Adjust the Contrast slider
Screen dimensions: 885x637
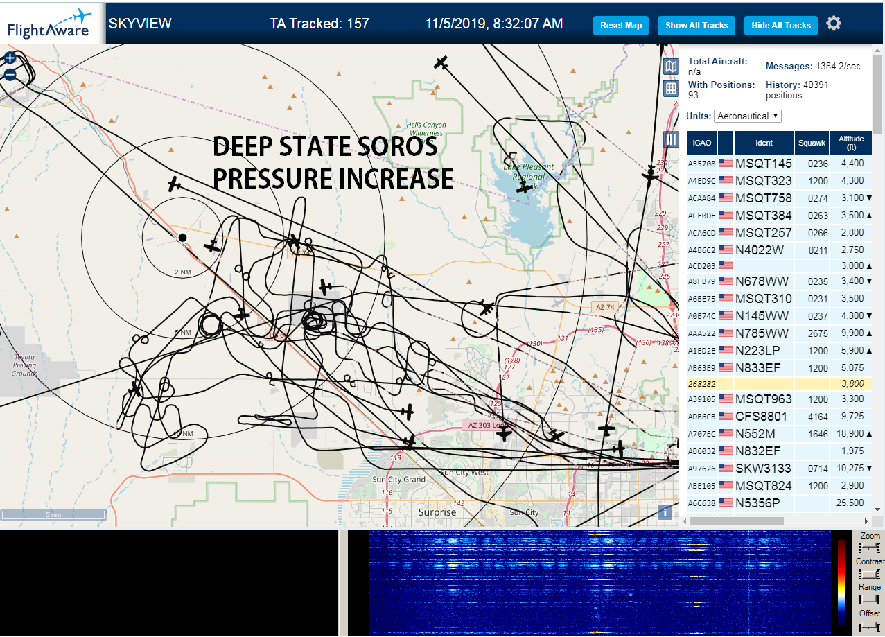pos(869,573)
